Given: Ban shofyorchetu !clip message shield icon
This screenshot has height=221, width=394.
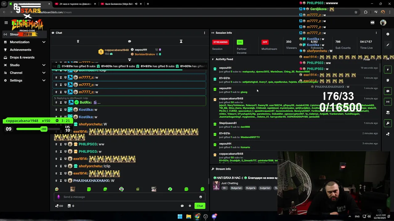Looking at the screenshot, I should 65,166.
